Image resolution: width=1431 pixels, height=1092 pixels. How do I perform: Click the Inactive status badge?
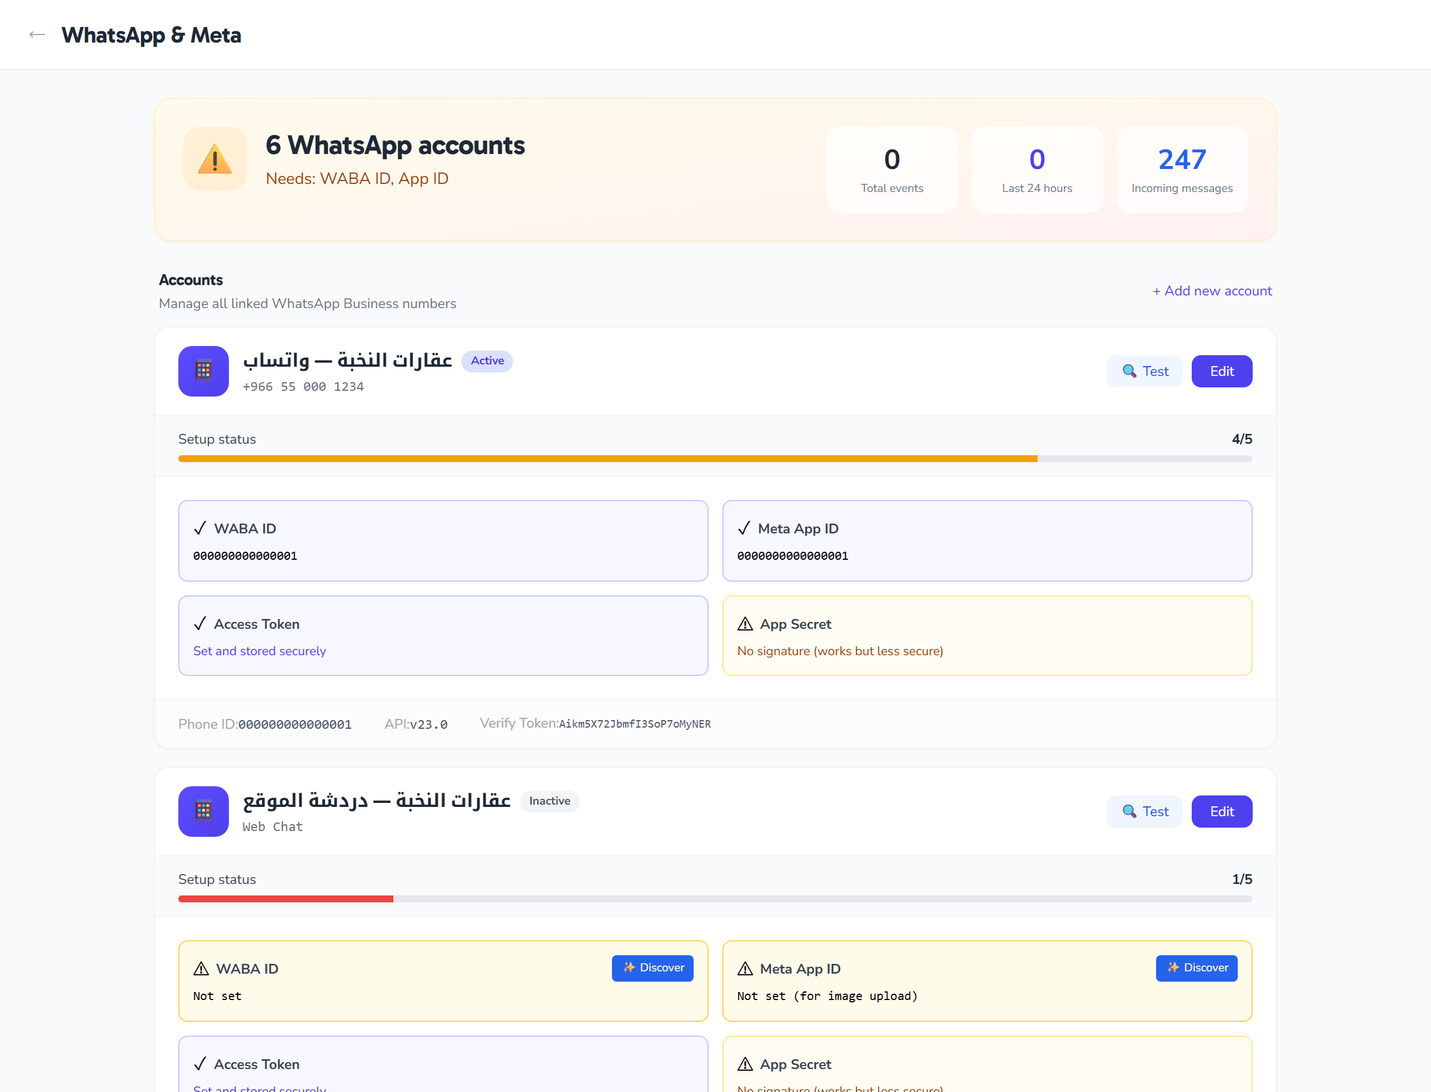pyautogui.click(x=550, y=801)
